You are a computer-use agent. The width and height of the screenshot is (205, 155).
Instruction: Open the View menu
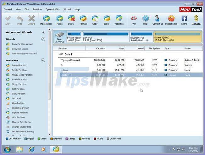pos(18,9)
